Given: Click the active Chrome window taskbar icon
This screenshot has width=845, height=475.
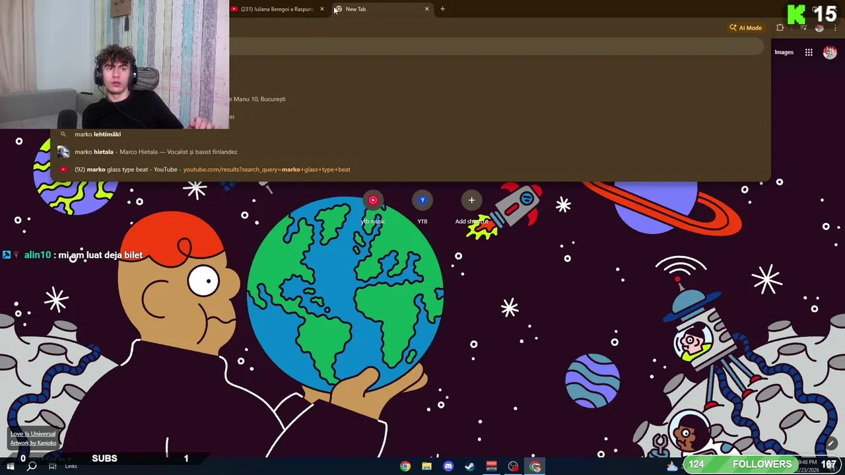Looking at the screenshot, I should (x=535, y=466).
